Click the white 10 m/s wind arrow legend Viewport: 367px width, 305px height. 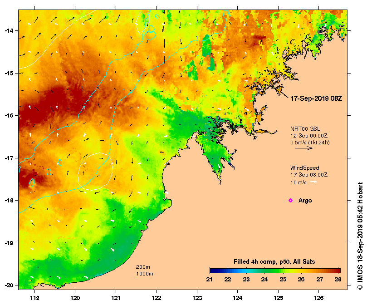(x=313, y=182)
